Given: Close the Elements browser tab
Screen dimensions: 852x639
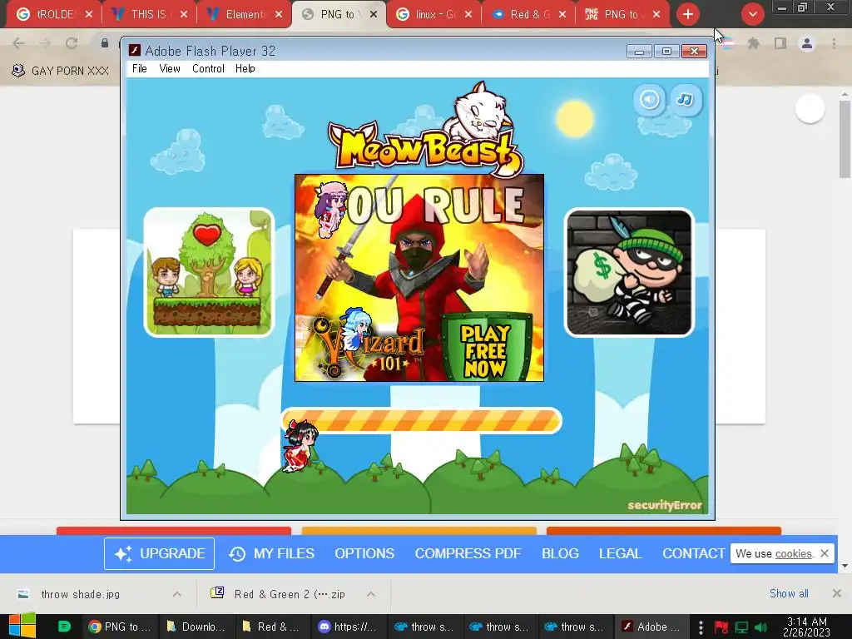Looking at the screenshot, I should (x=279, y=15).
